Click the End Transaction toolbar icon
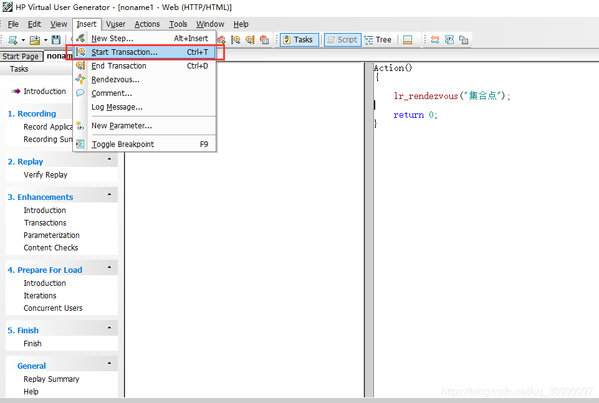The width and height of the screenshot is (599, 403). [x=250, y=40]
